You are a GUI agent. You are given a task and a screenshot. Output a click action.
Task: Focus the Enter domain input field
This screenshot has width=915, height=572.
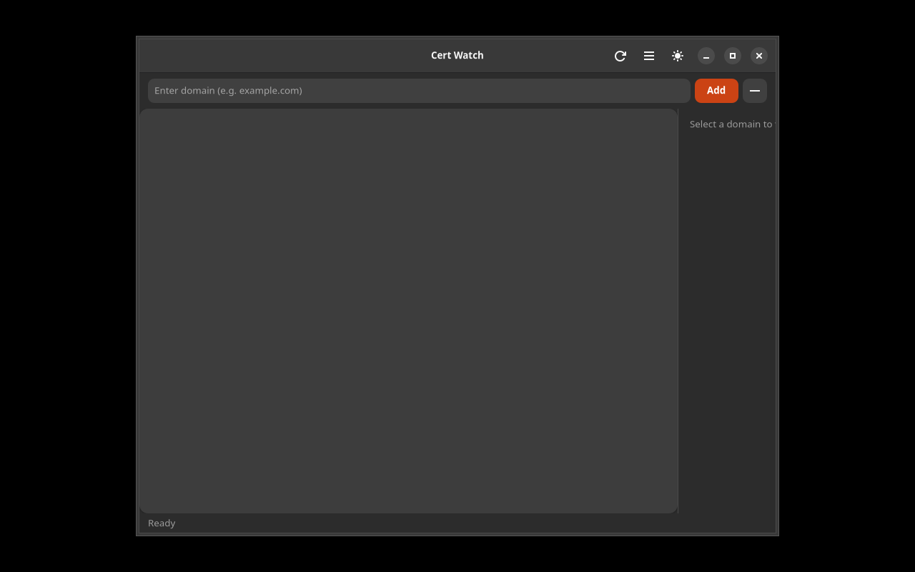point(419,91)
